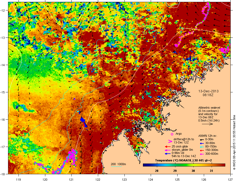Viewport: 236px width, 182px height.
Task: Click the '25 cm/s glide' legend label
Action: 180,147
